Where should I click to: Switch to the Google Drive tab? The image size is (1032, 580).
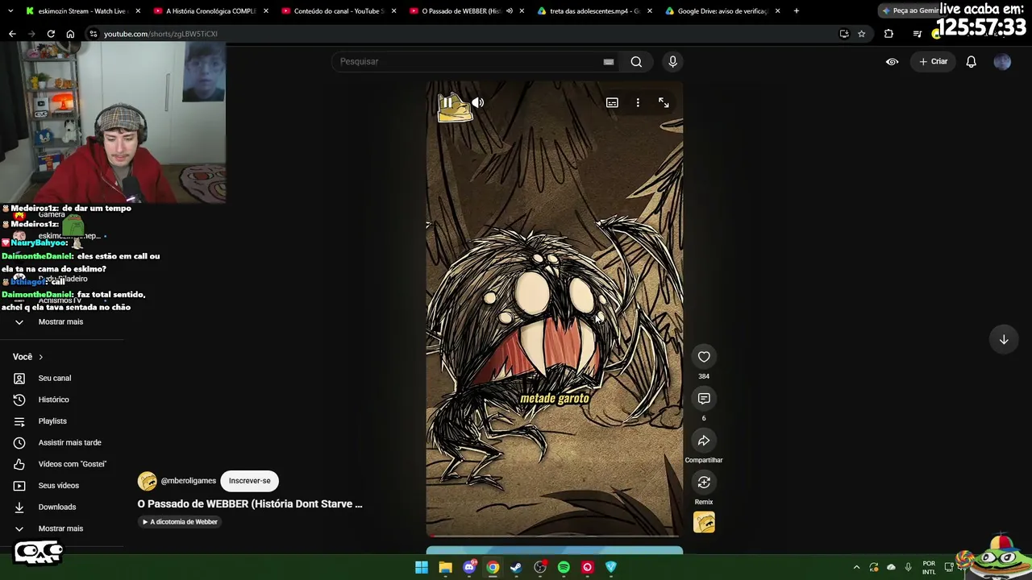(722, 11)
